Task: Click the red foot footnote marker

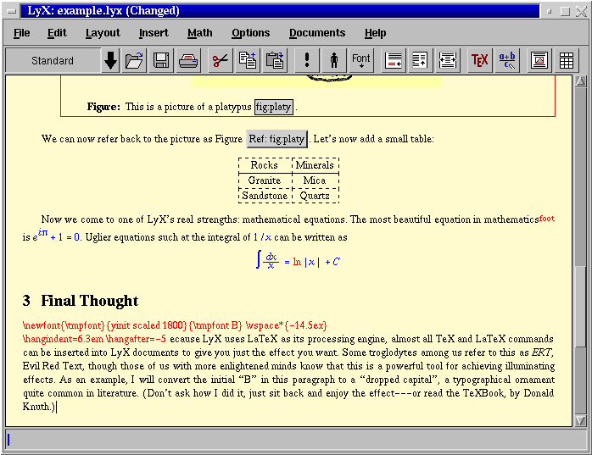Action: tap(547, 218)
